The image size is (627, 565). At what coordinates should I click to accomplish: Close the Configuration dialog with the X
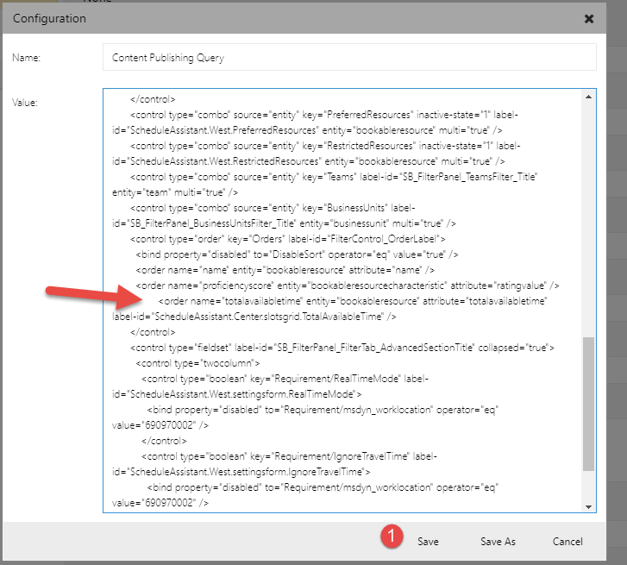click(588, 18)
